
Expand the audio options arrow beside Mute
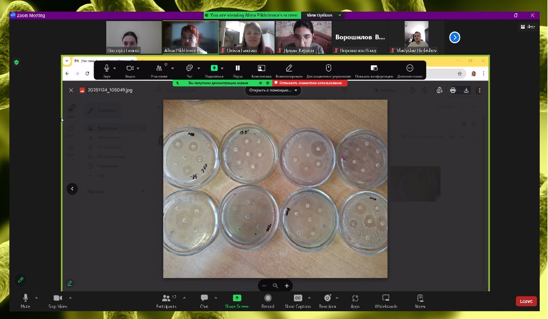[37, 298]
